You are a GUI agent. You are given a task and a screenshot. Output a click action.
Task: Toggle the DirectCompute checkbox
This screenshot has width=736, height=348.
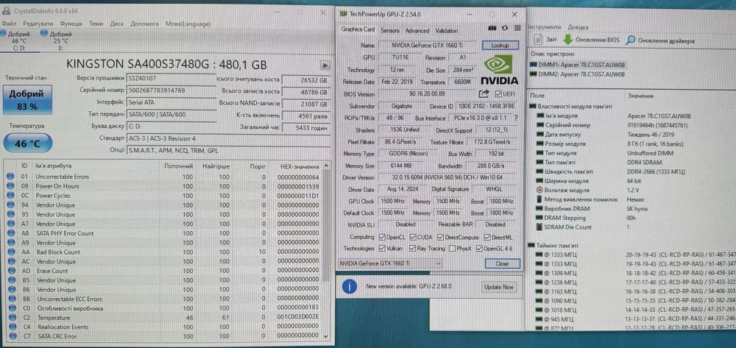441,237
